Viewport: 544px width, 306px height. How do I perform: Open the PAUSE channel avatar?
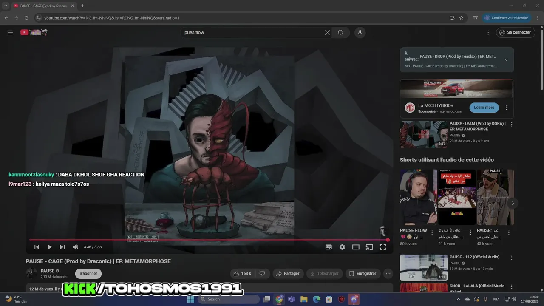pyautogui.click(x=31, y=273)
